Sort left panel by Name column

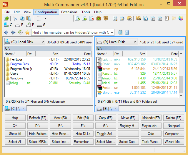click(x=15, y=54)
